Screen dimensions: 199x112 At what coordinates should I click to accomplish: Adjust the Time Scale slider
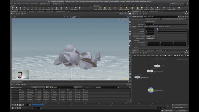click(171, 29)
